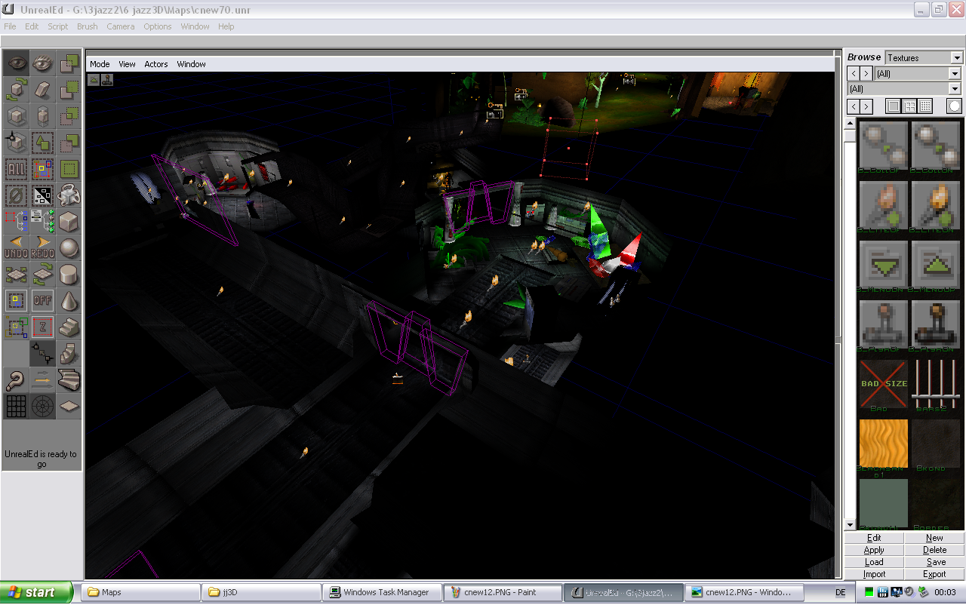Click the Select ALL icon
The height and width of the screenshot is (605, 966).
17,169
